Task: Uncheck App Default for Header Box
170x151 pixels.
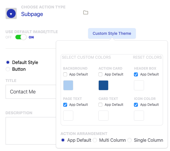Action: (136, 74)
